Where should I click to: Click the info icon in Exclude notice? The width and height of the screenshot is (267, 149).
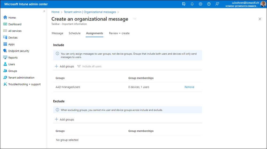pos(57,110)
